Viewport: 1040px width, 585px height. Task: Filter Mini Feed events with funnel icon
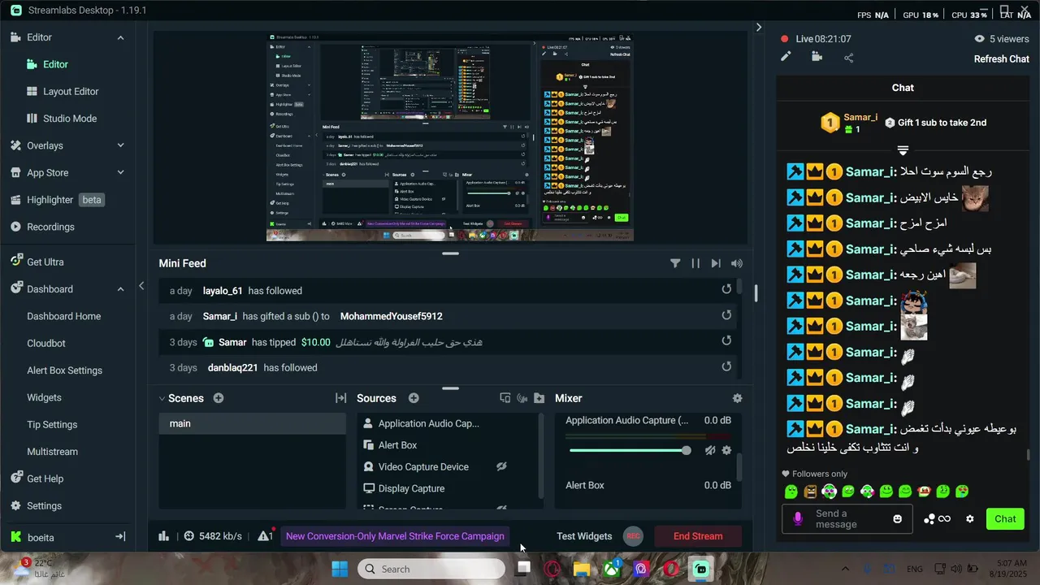pos(675,263)
